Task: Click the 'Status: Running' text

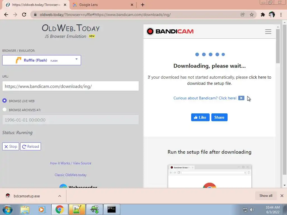Action: click(17, 132)
